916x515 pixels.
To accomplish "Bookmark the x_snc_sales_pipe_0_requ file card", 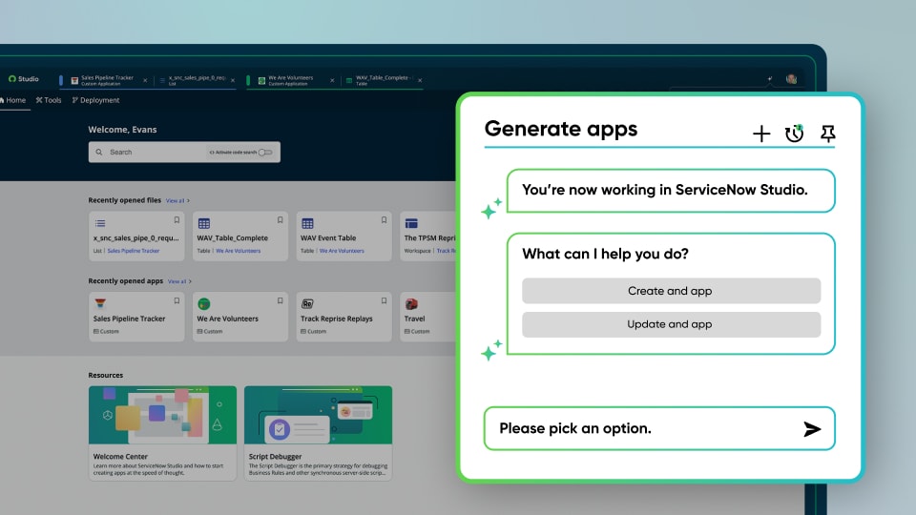I will point(177,220).
